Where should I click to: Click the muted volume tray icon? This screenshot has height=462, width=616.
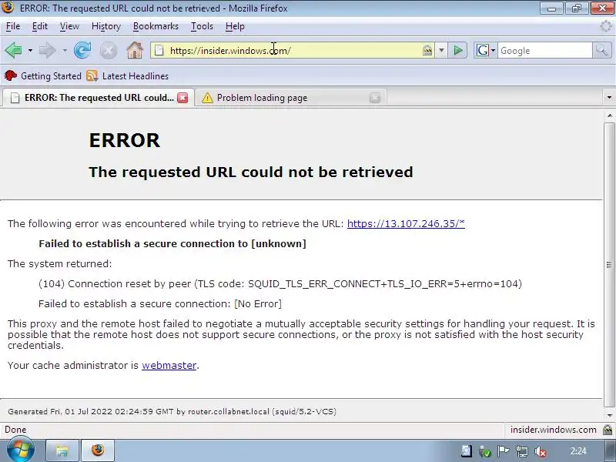click(x=541, y=452)
